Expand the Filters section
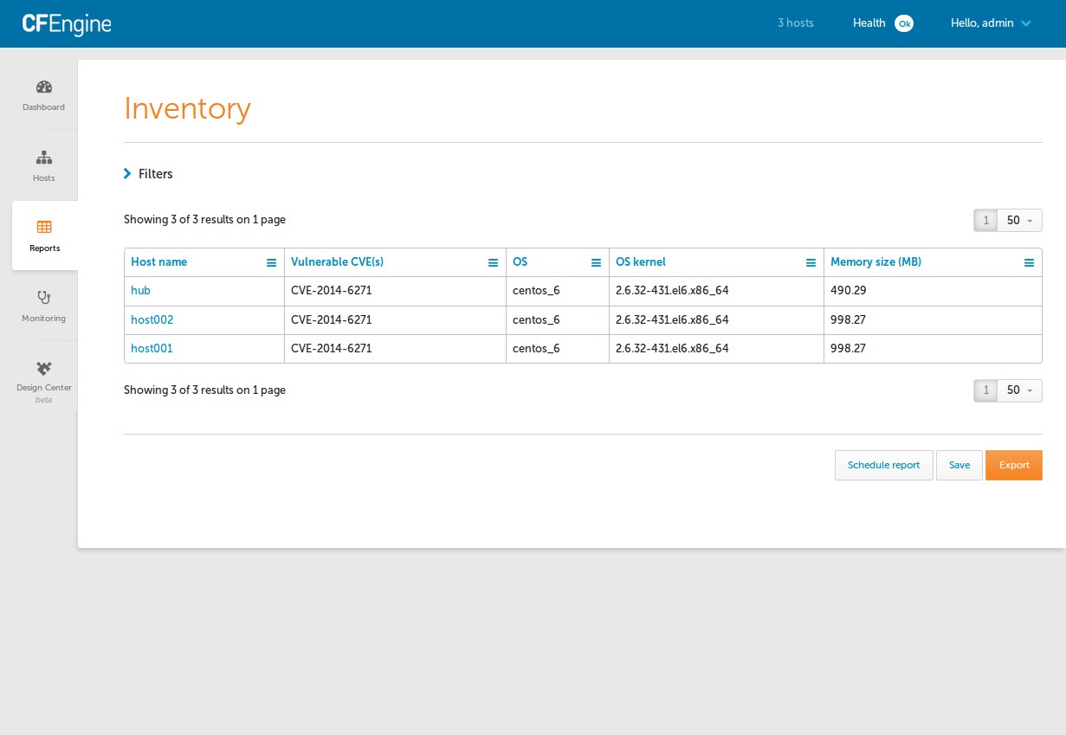The height and width of the screenshot is (735, 1066). click(x=148, y=174)
